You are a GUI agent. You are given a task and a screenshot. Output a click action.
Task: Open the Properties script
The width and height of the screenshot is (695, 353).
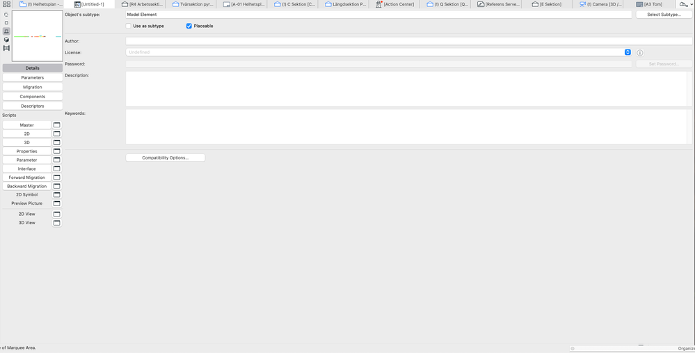[27, 151]
